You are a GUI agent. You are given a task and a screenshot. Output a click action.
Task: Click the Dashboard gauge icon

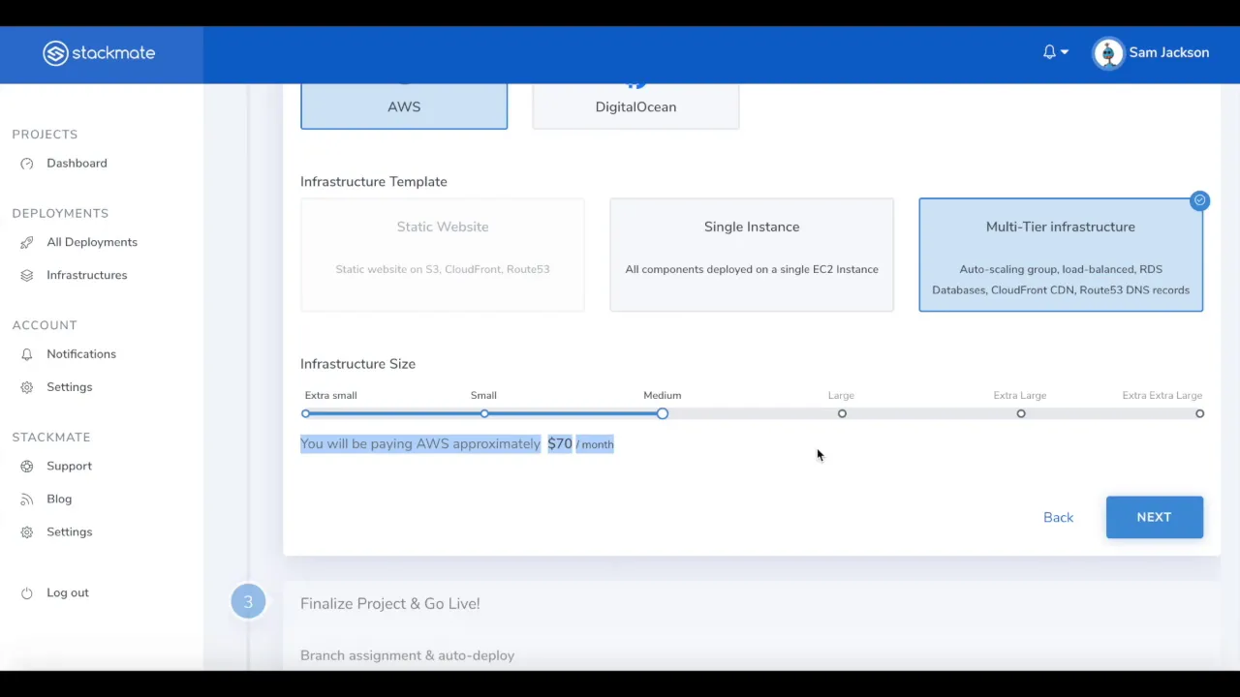tap(27, 164)
